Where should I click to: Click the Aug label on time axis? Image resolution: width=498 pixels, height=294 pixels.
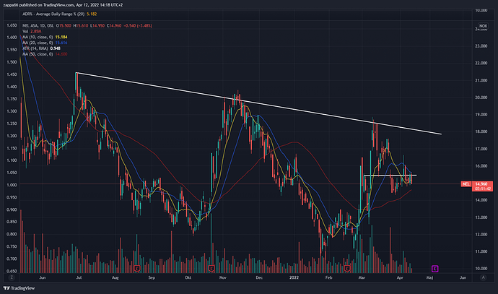pyautogui.click(x=115, y=277)
